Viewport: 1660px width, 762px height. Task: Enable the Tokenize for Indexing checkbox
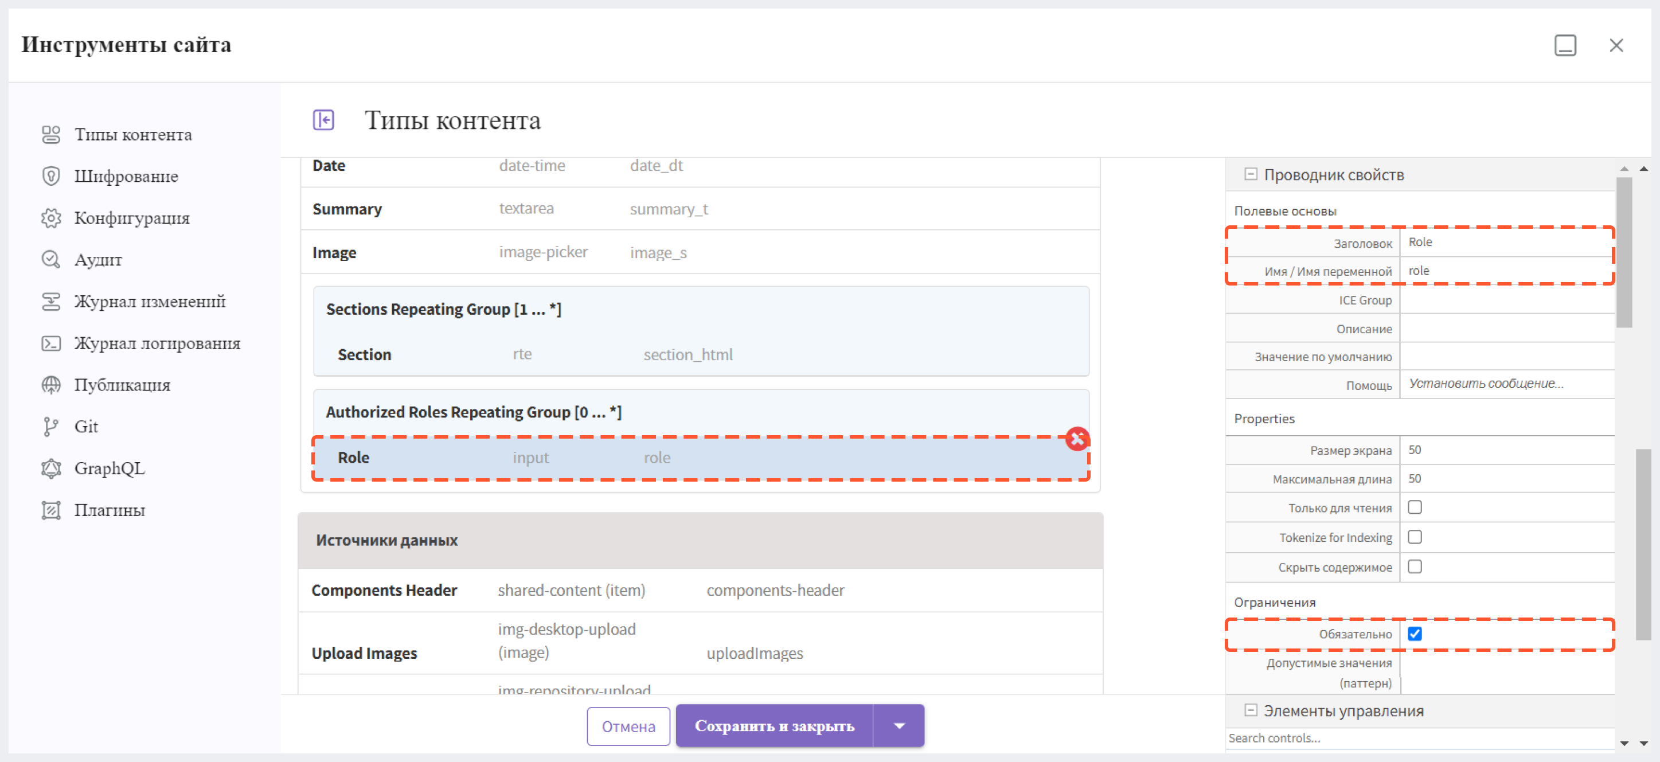tap(1415, 537)
